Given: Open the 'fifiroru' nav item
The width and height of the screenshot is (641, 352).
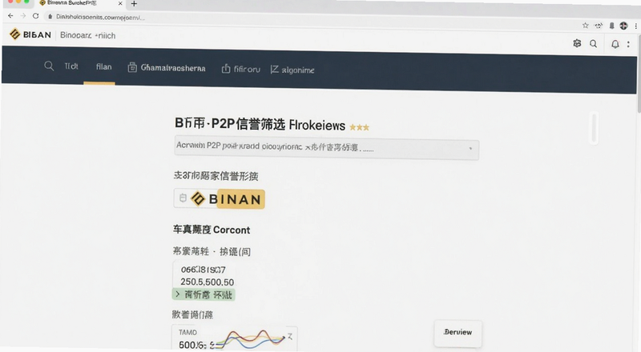Looking at the screenshot, I should (241, 69).
